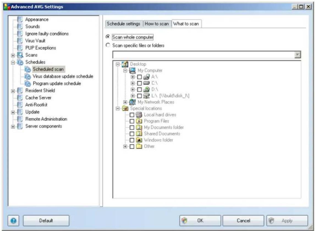Expand the Server components node
315x231 pixels.
coord(13,127)
